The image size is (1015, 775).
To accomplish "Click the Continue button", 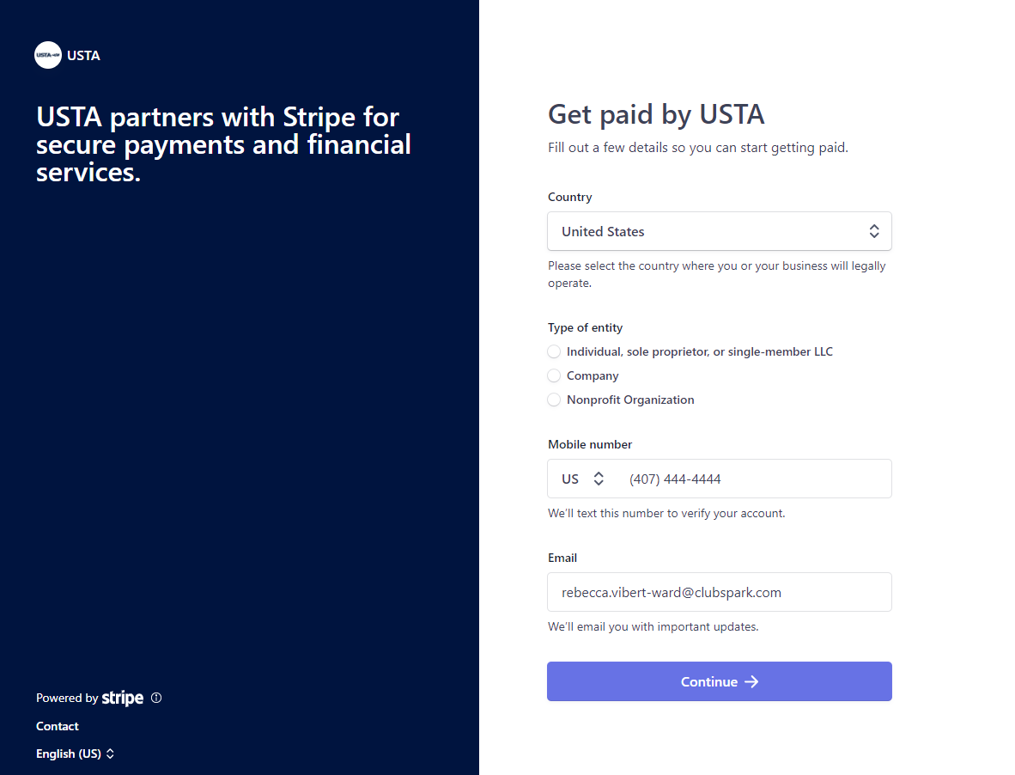I will [720, 681].
